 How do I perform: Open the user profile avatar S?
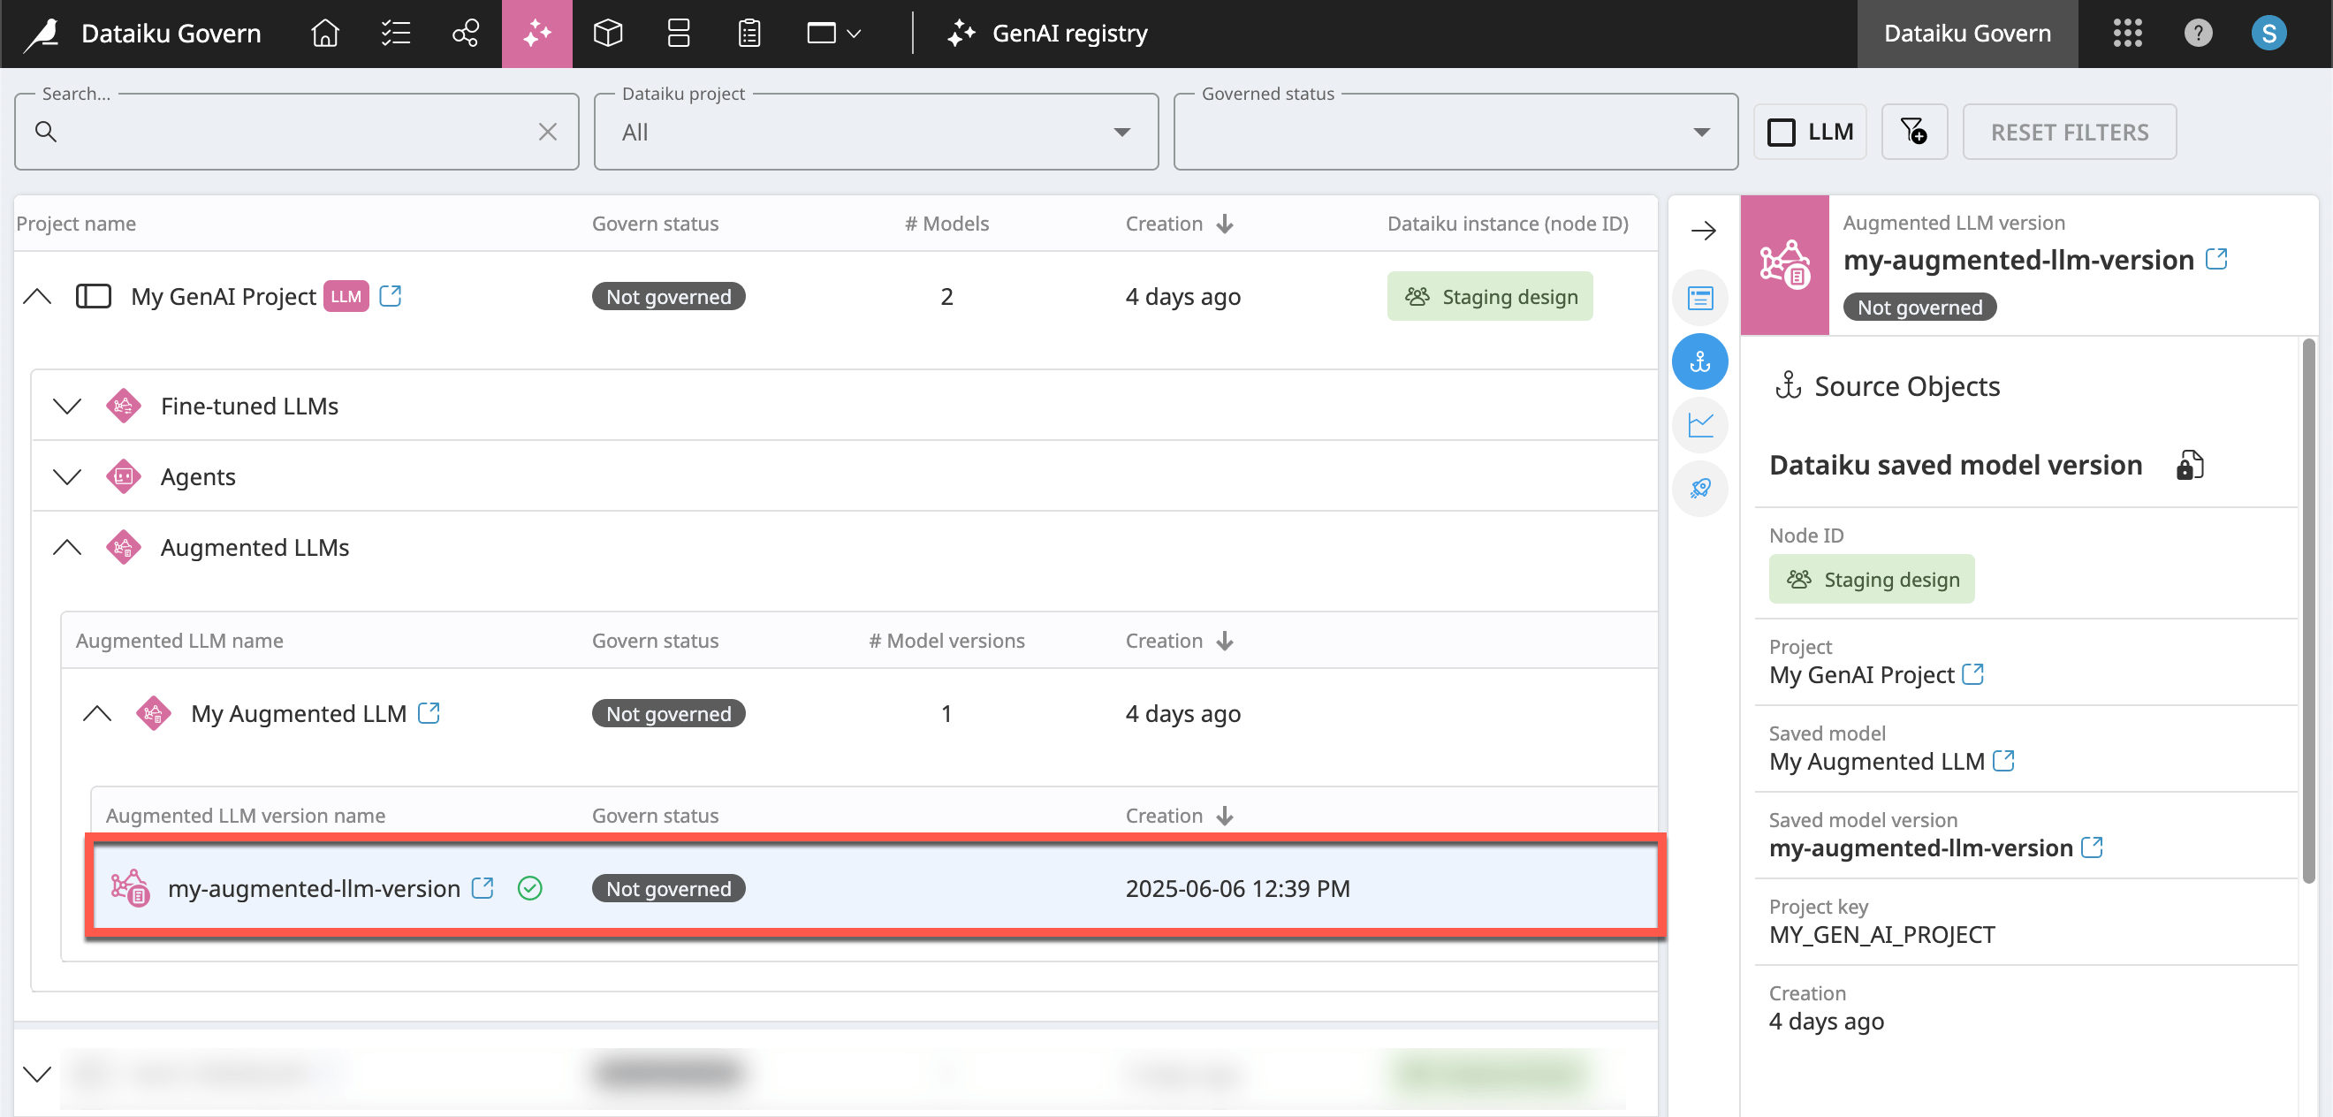[x=2268, y=34]
